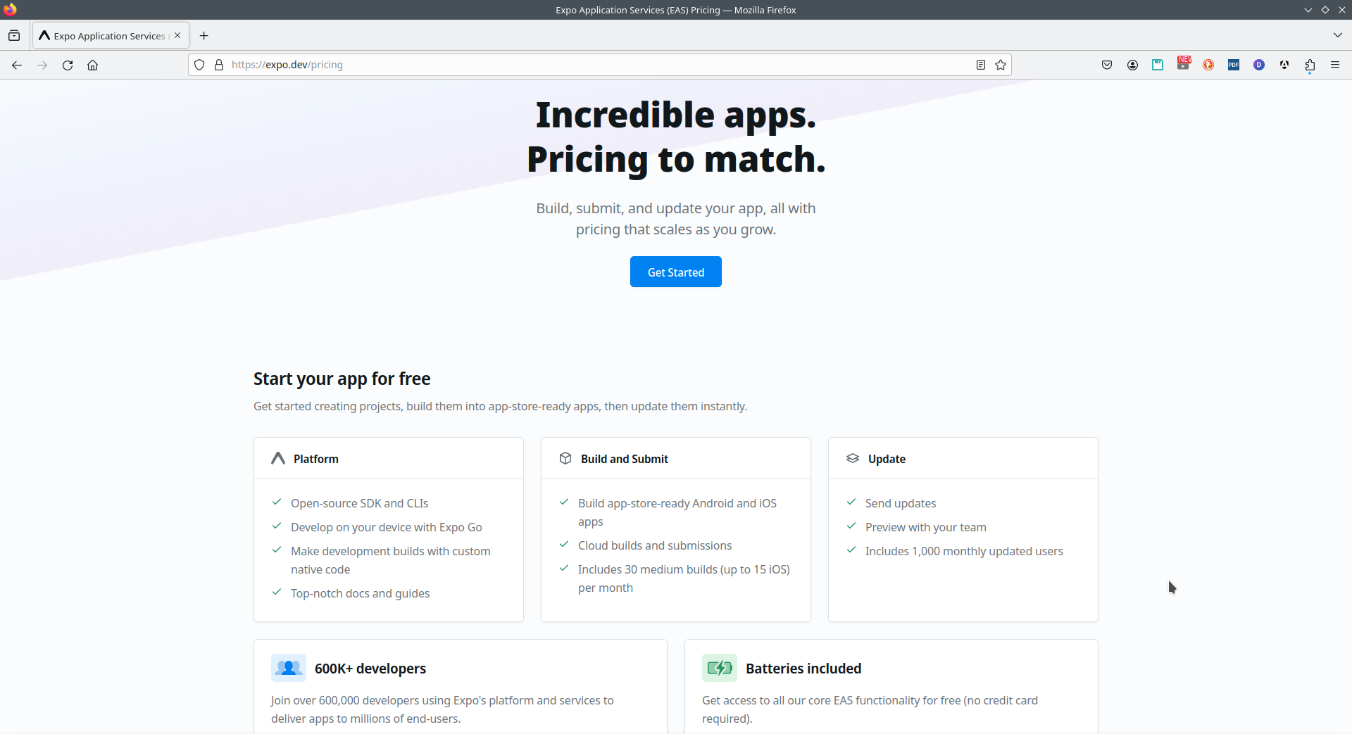1352x734 pixels.
Task: Open Firefox account menu
Action: (1132, 65)
